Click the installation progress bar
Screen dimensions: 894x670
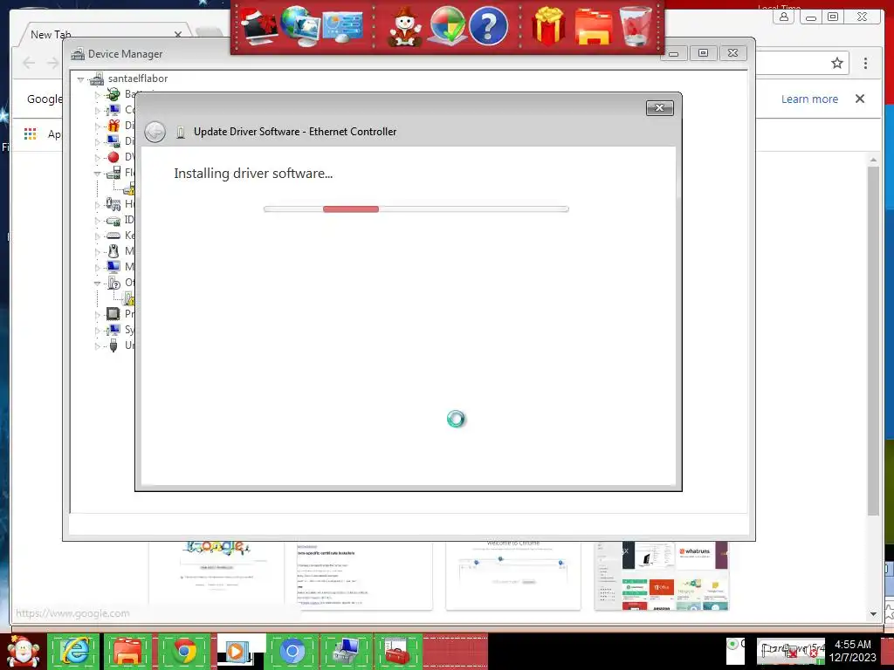point(416,209)
